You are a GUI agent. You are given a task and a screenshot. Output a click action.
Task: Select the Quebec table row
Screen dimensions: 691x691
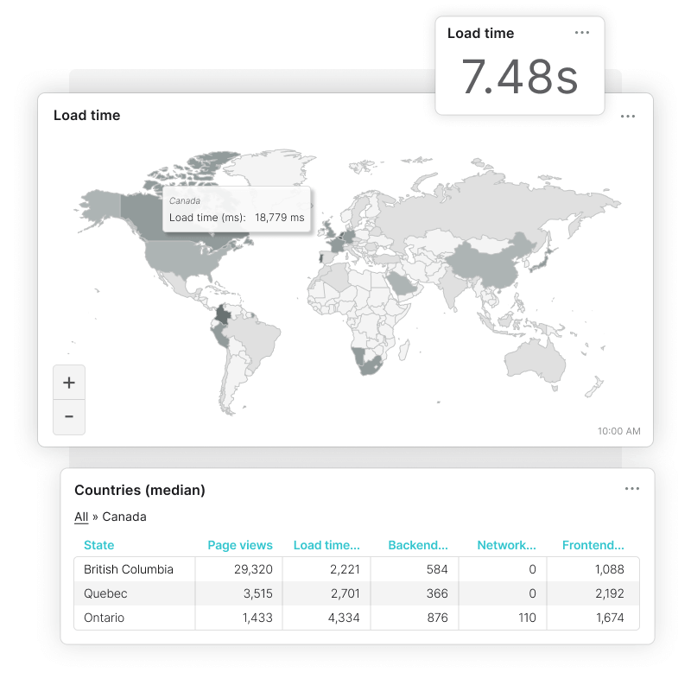point(345,593)
